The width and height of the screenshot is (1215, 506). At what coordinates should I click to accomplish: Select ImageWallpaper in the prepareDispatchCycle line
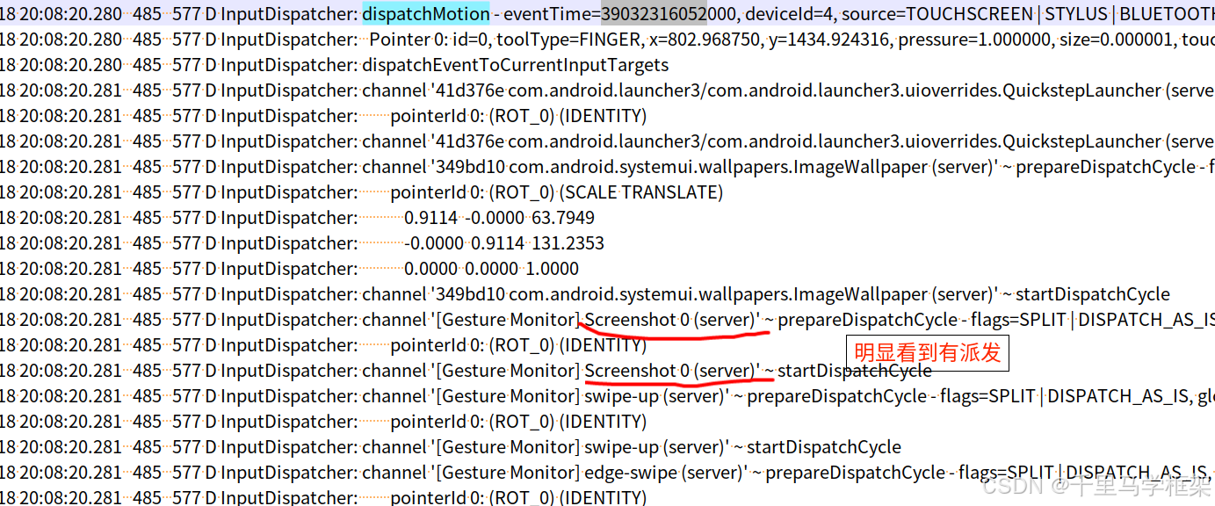click(x=861, y=167)
